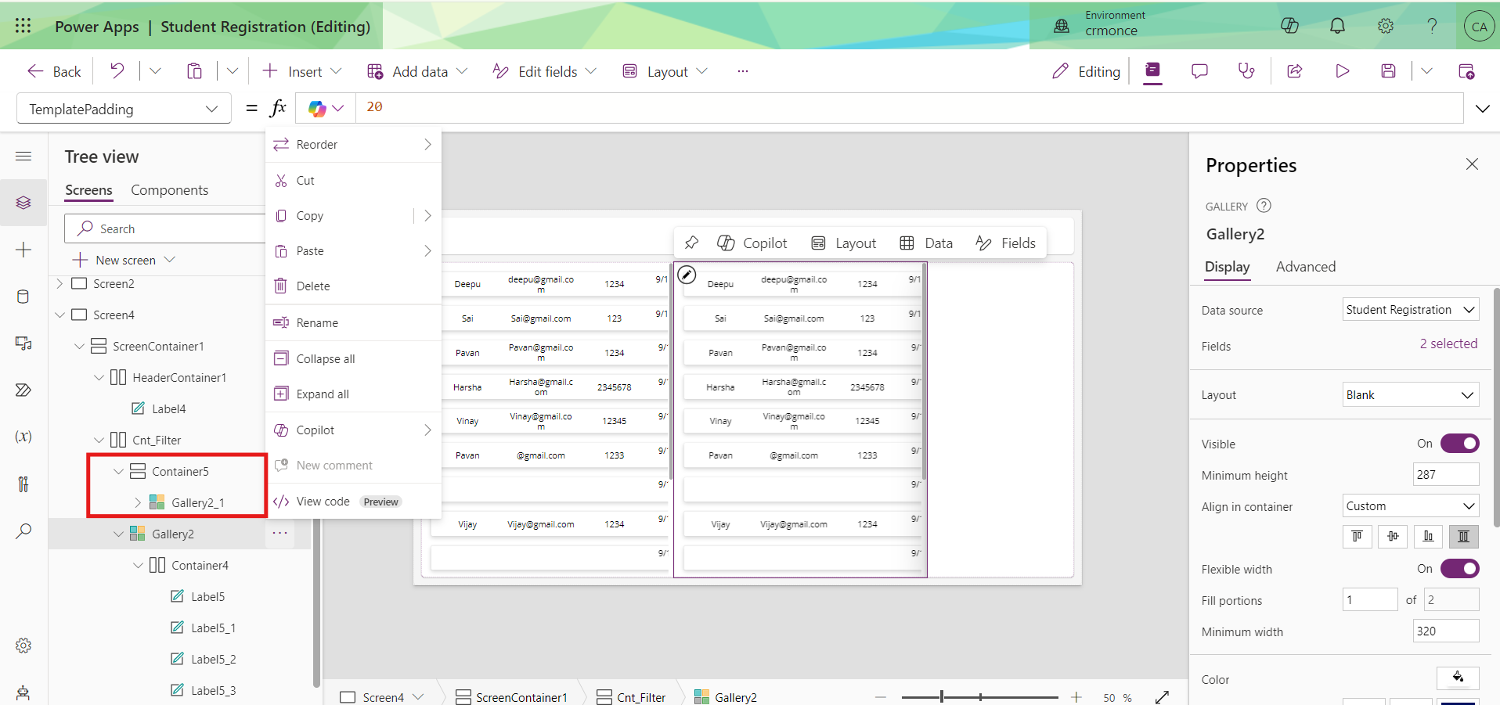1500x705 pixels.
Task: Click the gallery help info icon
Action: coord(1264,206)
